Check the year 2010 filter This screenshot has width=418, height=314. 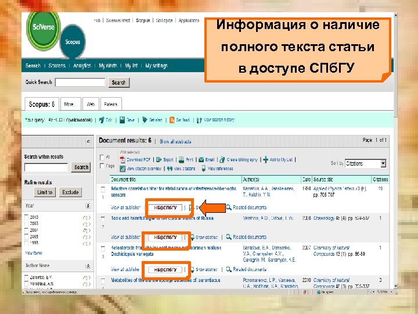[x=26, y=217]
